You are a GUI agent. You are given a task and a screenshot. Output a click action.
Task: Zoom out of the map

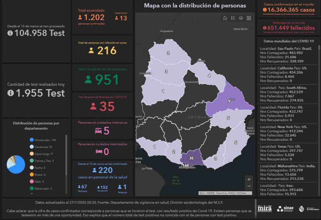pyautogui.click(x=249, y=186)
